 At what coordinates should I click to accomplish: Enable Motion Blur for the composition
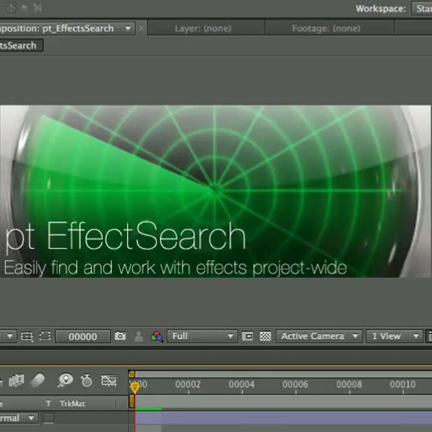[x=37, y=381]
